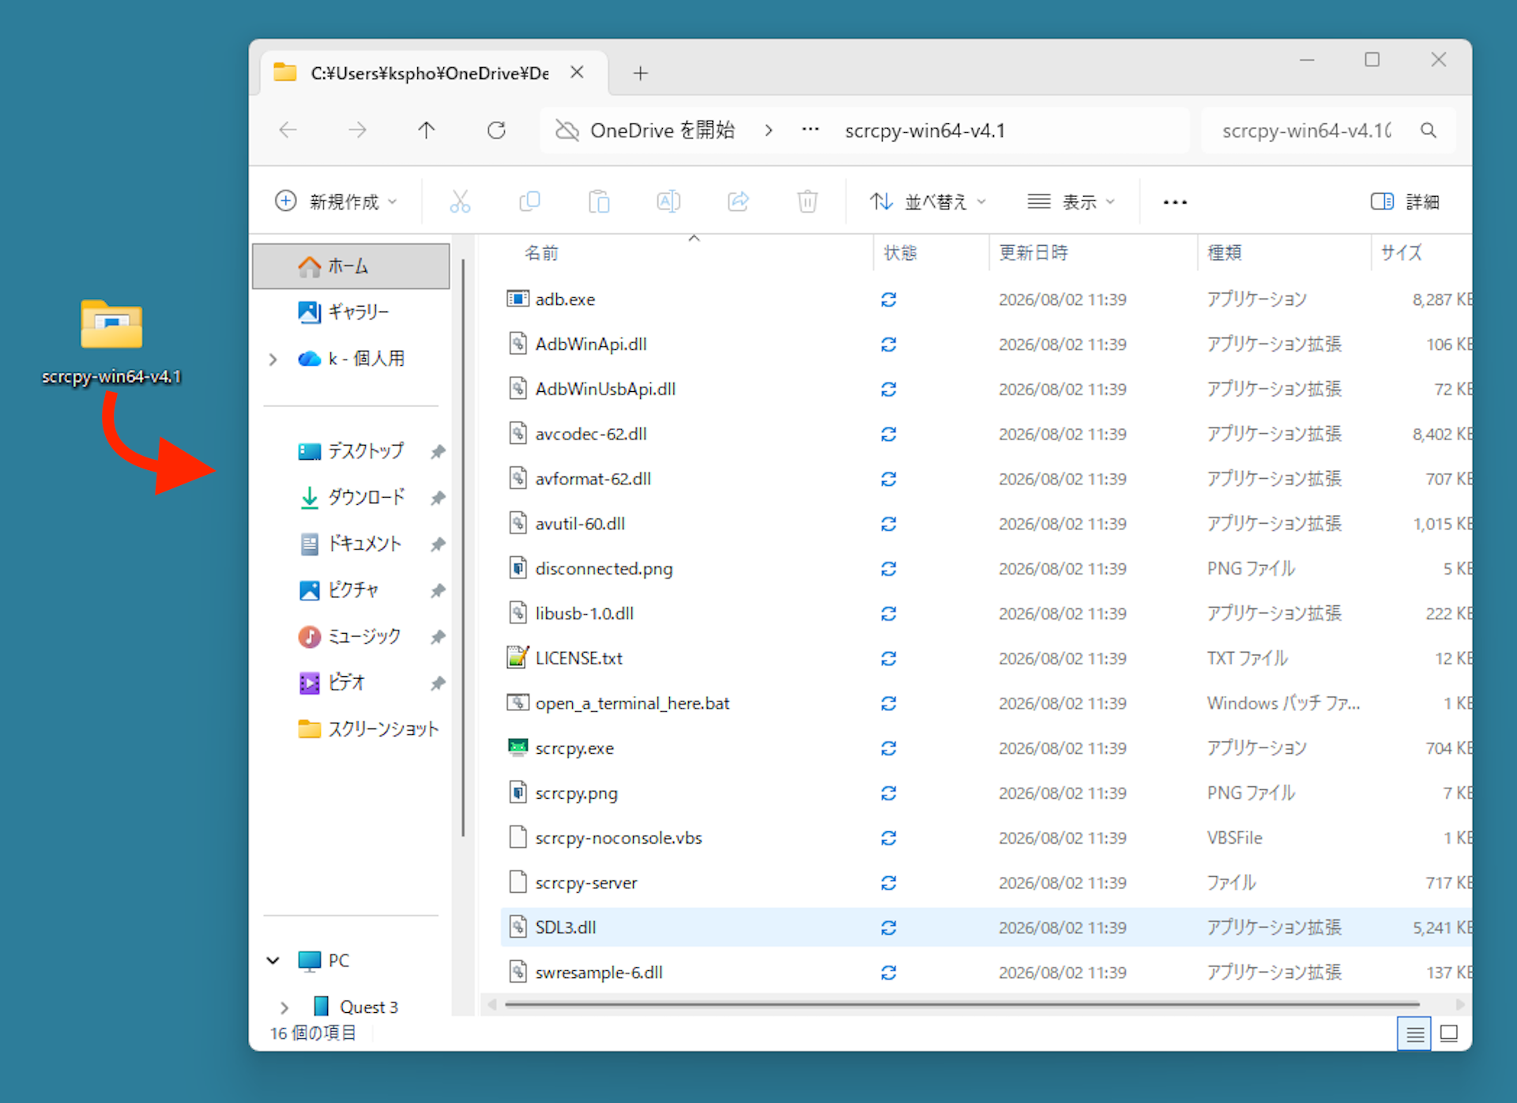Click sync status icon for scrcpy-server
Image resolution: width=1517 pixels, height=1103 pixels.
coord(889,883)
